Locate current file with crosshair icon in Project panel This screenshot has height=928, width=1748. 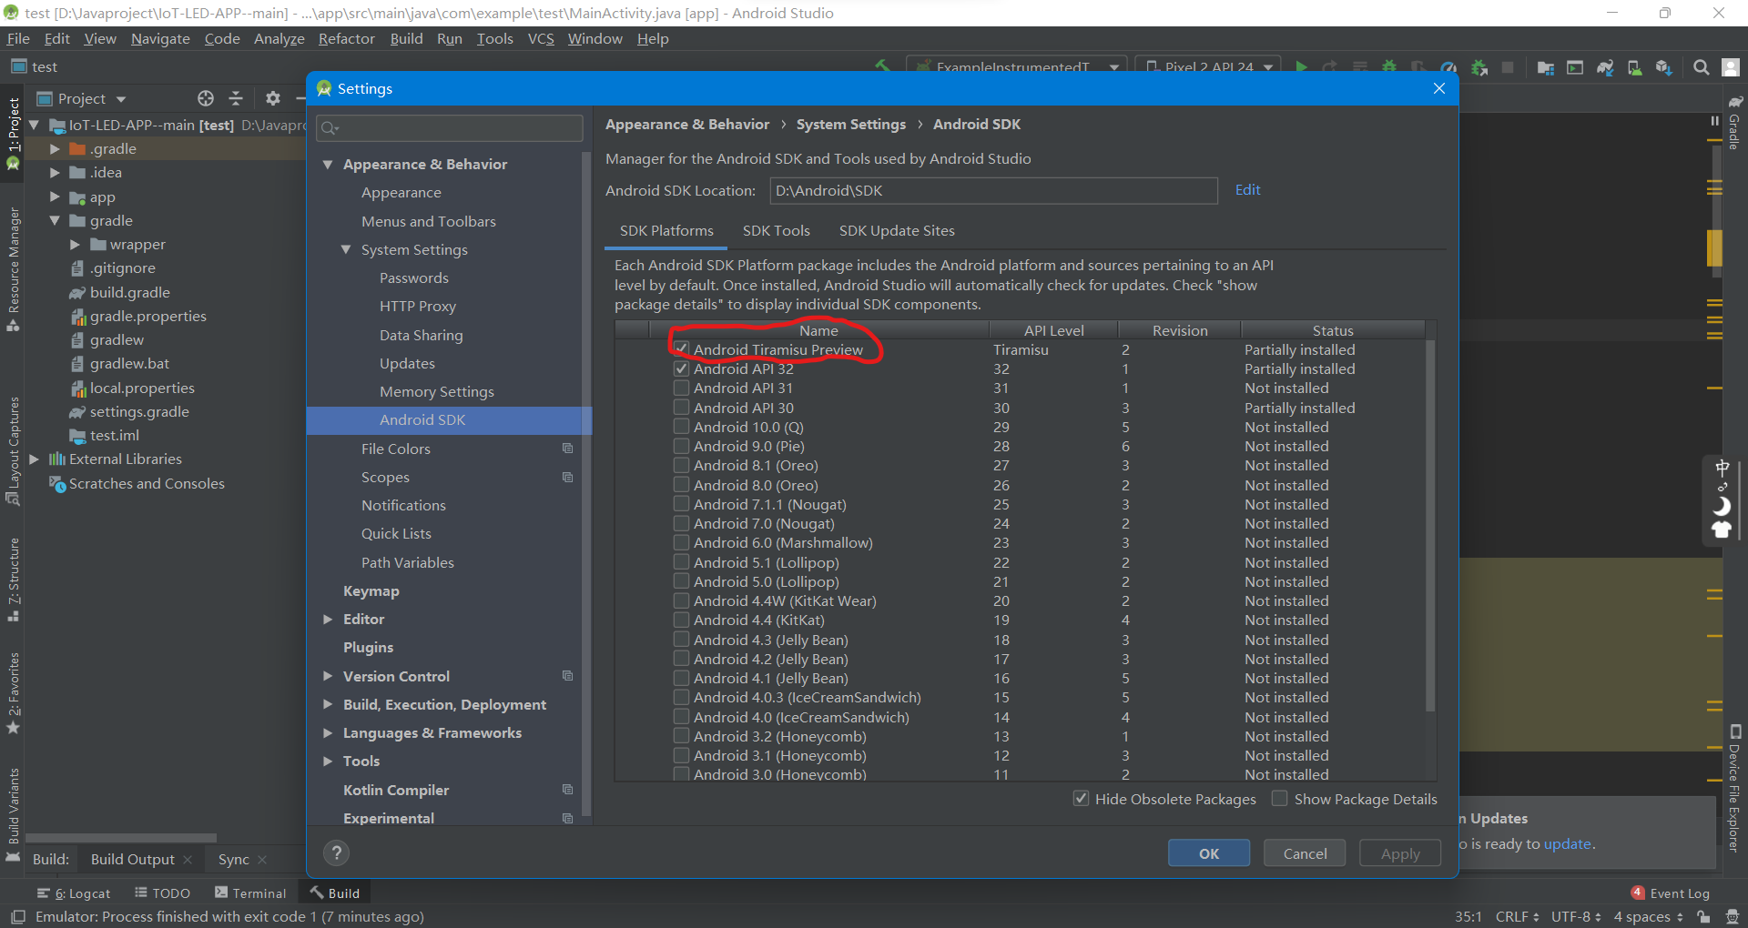tap(206, 98)
